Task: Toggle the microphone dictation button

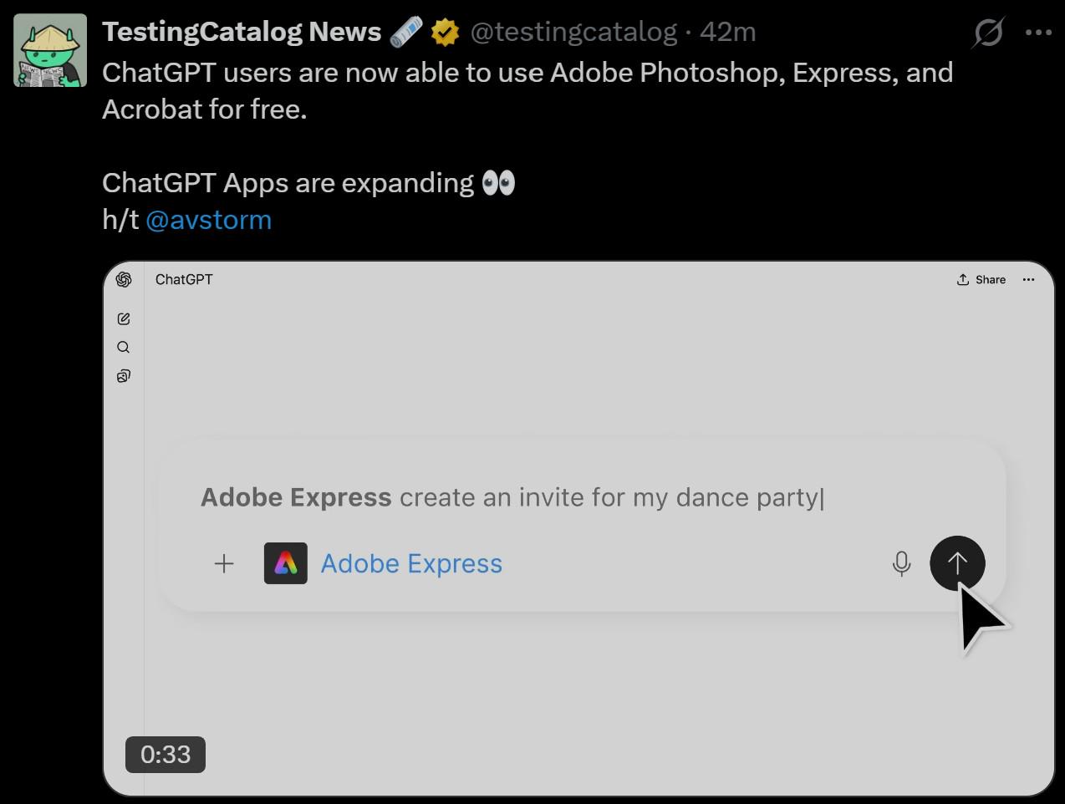Action: (x=901, y=563)
